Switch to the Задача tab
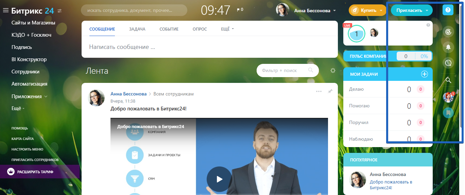Viewport: 465px width, 195px height. click(137, 29)
